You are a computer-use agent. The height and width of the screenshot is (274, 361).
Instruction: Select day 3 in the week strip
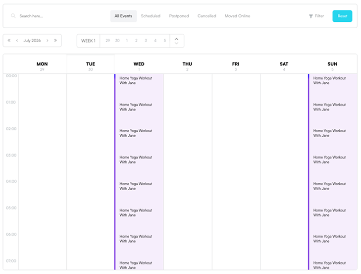click(x=146, y=41)
